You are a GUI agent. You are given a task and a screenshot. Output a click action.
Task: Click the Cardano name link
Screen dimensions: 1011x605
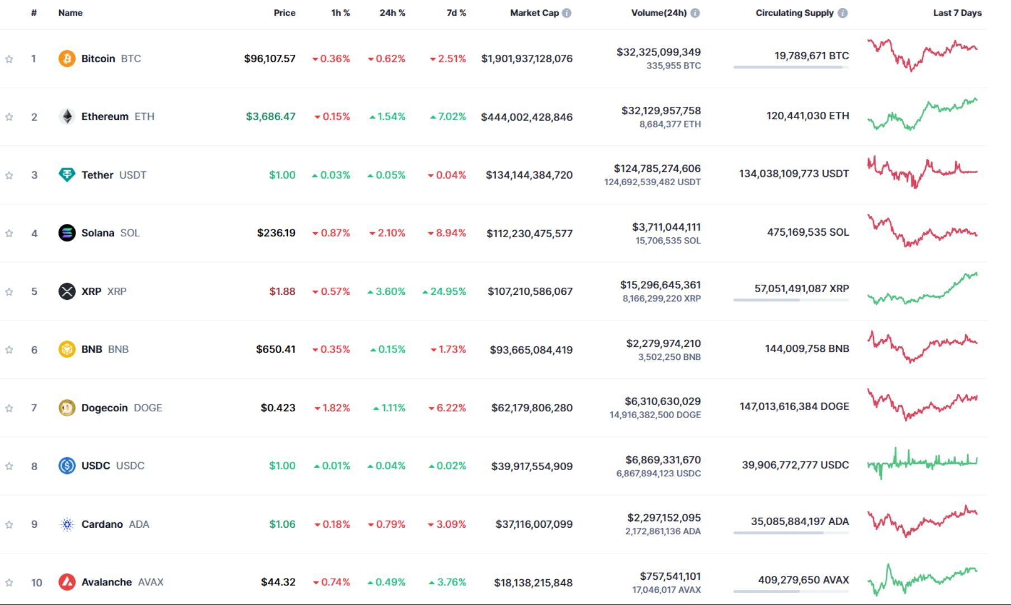pos(102,524)
